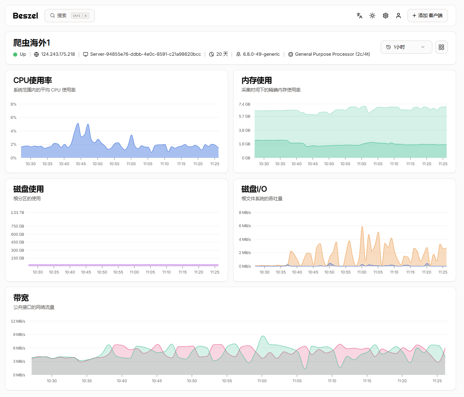Select kernel version 6.8.0-49-generic

pyautogui.click(x=261, y=55)
